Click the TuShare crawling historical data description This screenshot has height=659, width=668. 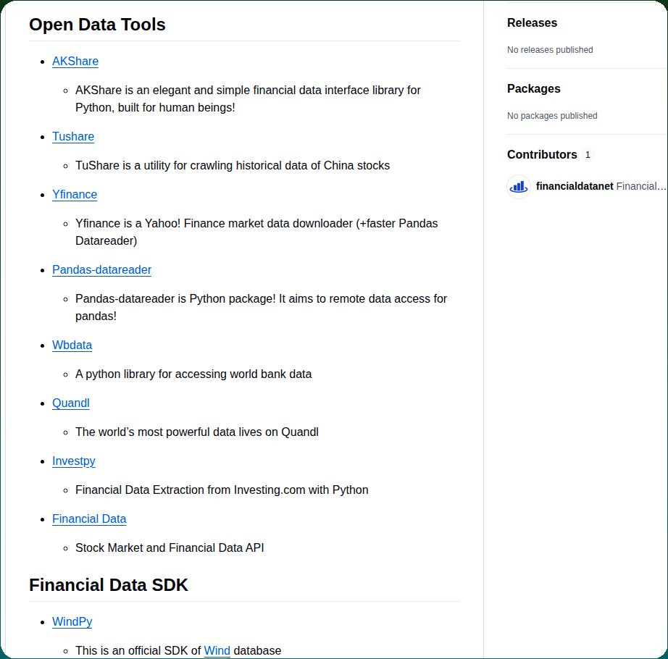tap(233, 166)
